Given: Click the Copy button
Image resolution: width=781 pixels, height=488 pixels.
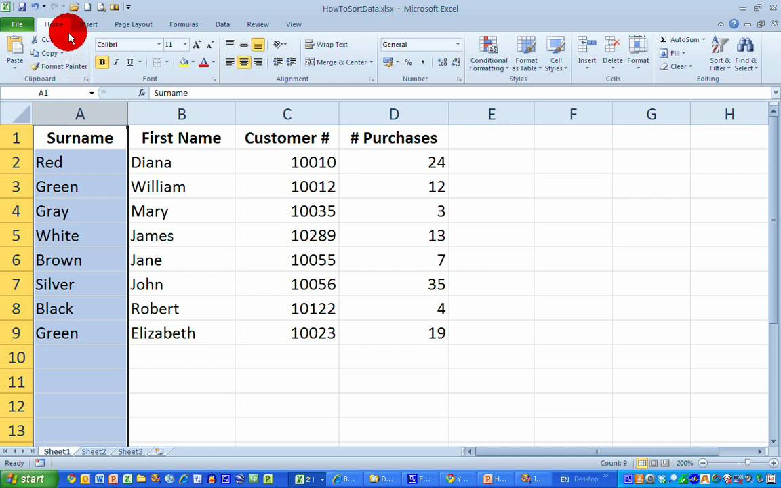Looking at the screenshot, I should 44,53.
